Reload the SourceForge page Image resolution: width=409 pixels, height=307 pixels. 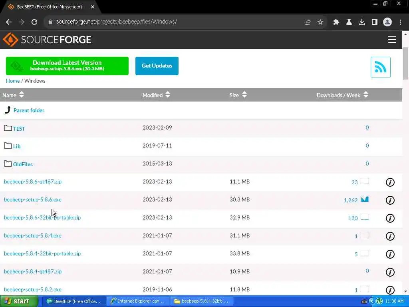pos(34,22)
